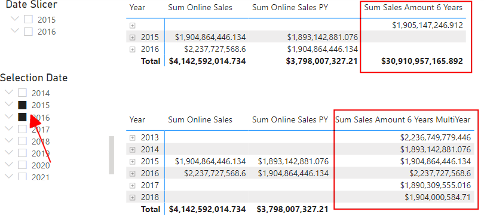Image resolution: width=484 pixels, height=218 pixels.
Task: Expand 2014 row plus icon in bottom matrix
Action: click(x=133, y=149)
